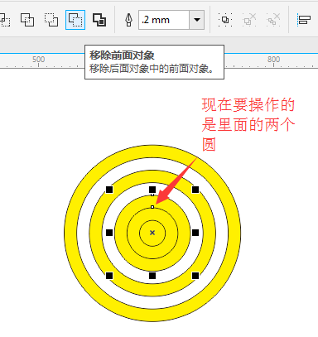Click the top-right black selection handle
Viewport: 318px width, 337px height.
(195, 190)
